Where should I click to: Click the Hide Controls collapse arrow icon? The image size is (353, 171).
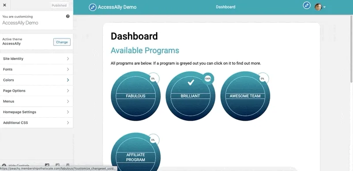[x=4, y=166]
